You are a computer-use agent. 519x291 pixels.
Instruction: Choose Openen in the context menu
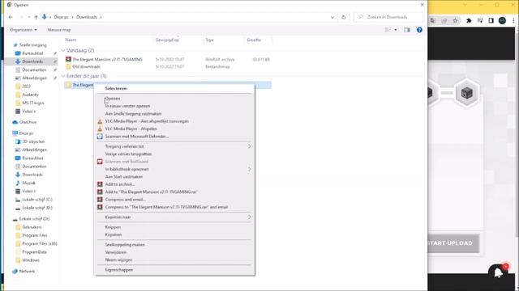tap(113, 99)
